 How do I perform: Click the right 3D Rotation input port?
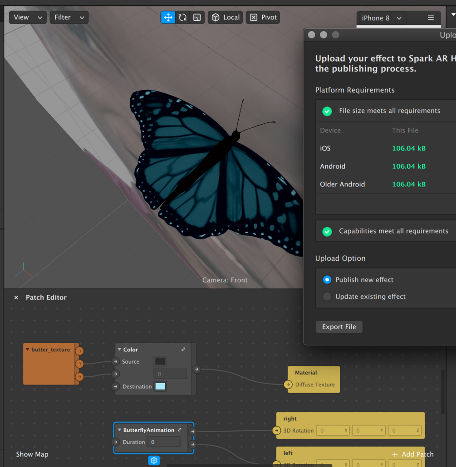click(x=277, y=430)
